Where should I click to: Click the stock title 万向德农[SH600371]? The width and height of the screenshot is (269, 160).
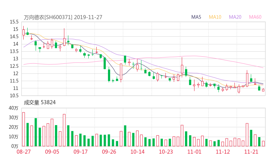click(48, 17)
